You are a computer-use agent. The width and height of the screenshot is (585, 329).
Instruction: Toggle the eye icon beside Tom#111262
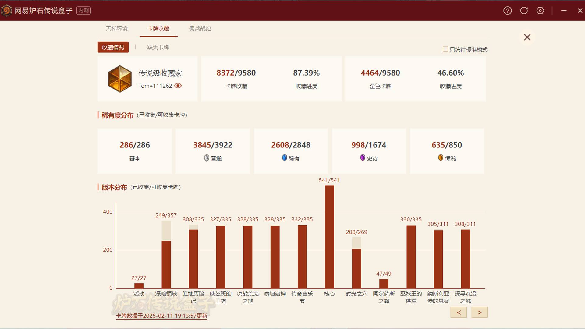[x=178, y=86]
